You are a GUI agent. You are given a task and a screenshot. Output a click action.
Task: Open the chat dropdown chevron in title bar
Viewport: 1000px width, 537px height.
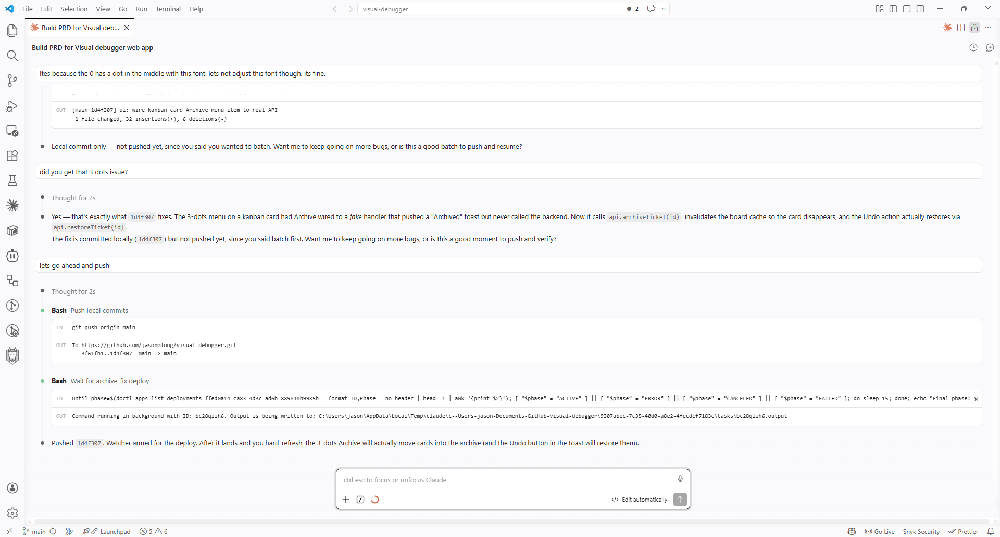tap(664, 9)
